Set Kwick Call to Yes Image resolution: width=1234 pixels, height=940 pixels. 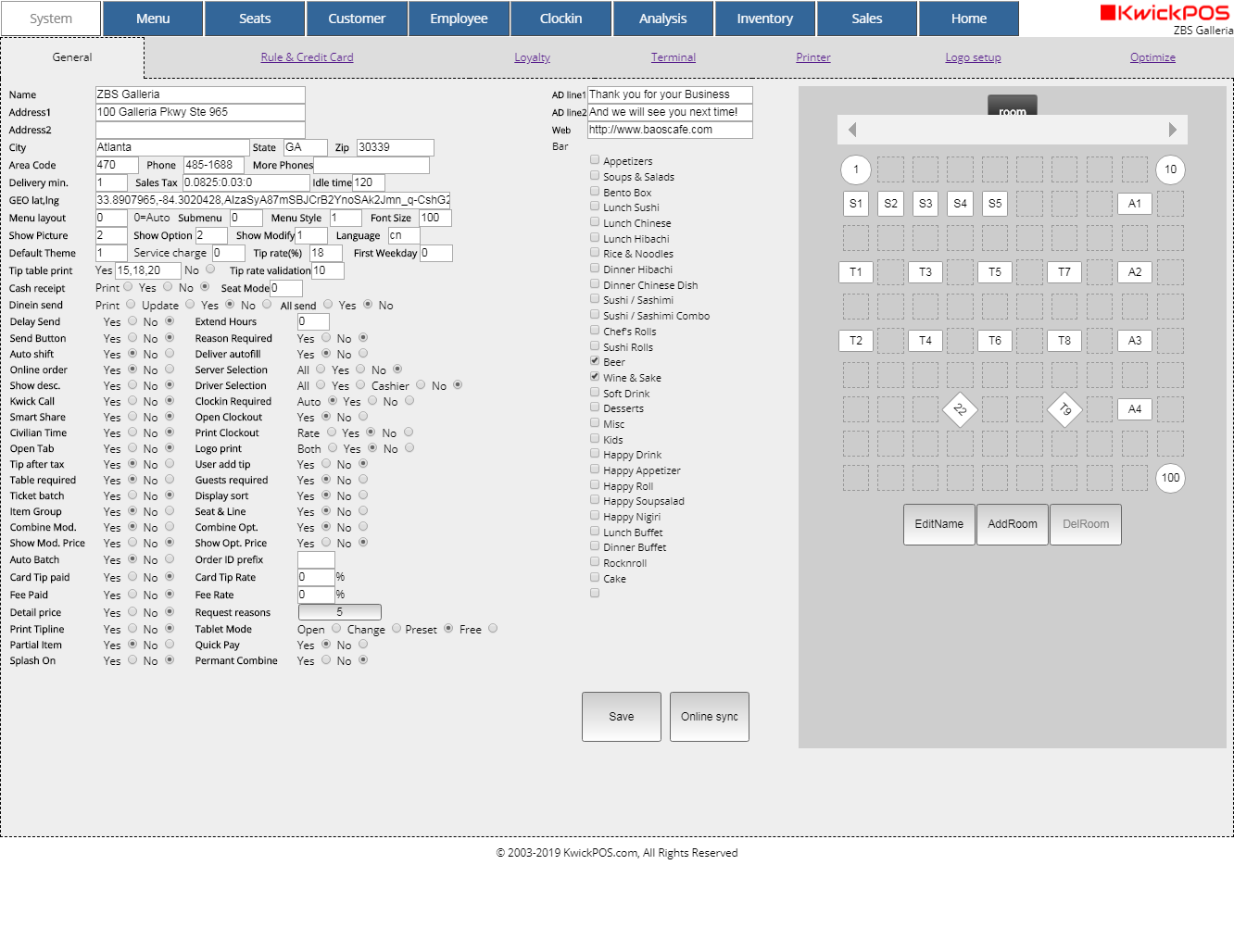(132, 401)
